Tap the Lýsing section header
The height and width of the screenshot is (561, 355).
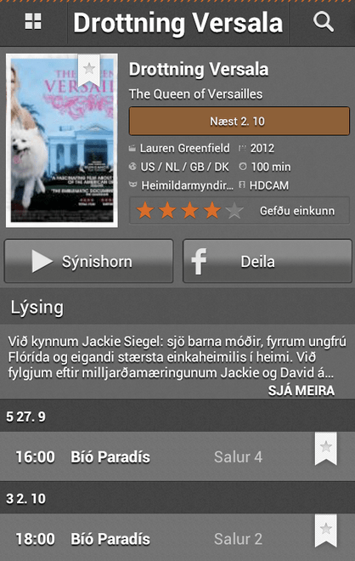[177, 307]
